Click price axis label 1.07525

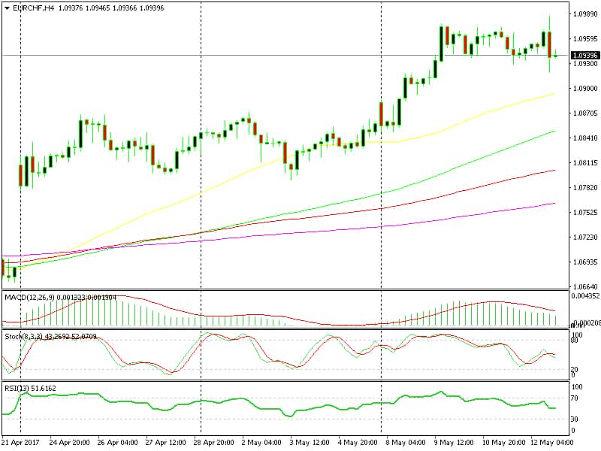click(x=585, y=213)
